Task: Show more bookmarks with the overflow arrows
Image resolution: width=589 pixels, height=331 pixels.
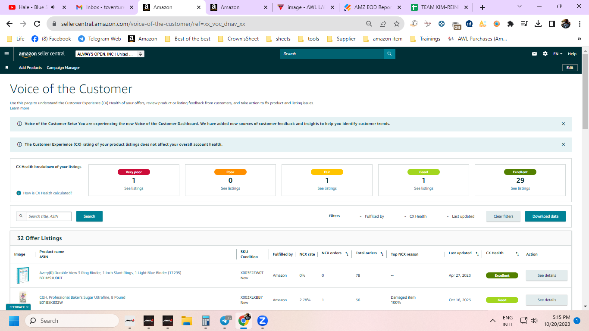Action: [579, 39]
